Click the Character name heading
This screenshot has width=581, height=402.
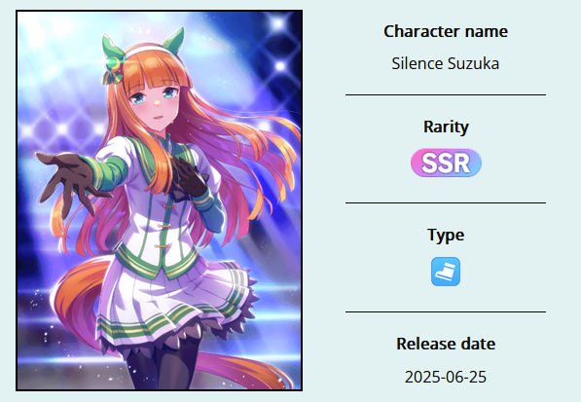tap(446, 31)
